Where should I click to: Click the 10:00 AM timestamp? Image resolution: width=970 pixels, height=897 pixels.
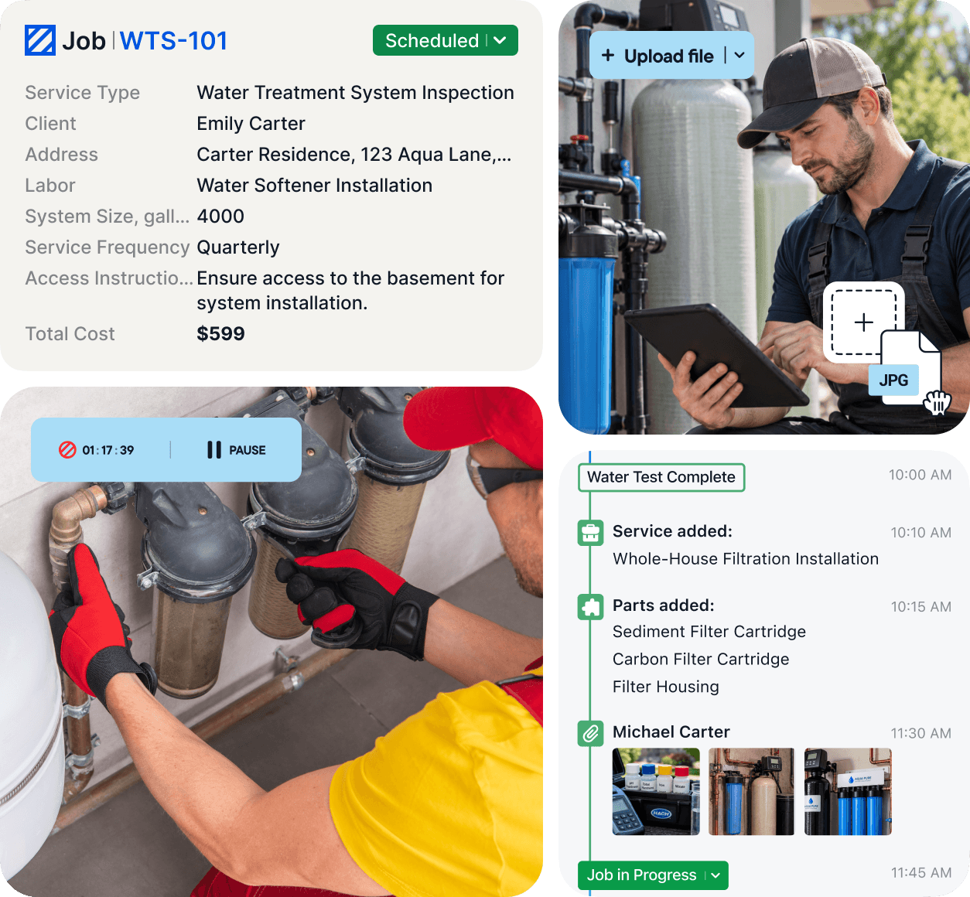point(920,475)
